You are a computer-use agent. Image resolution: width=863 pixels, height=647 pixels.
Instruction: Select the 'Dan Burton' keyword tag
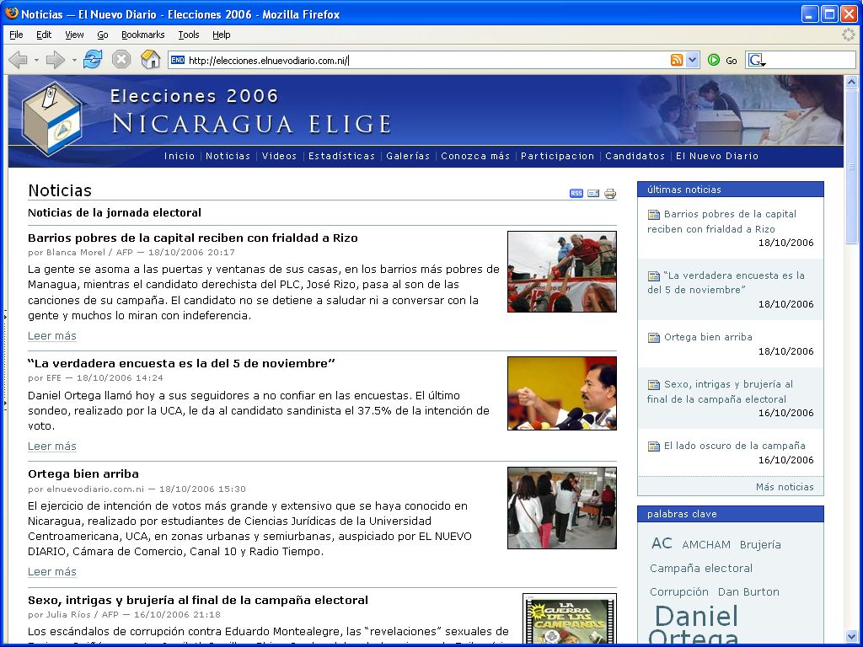pyautogui.click(x=748, y=592)
